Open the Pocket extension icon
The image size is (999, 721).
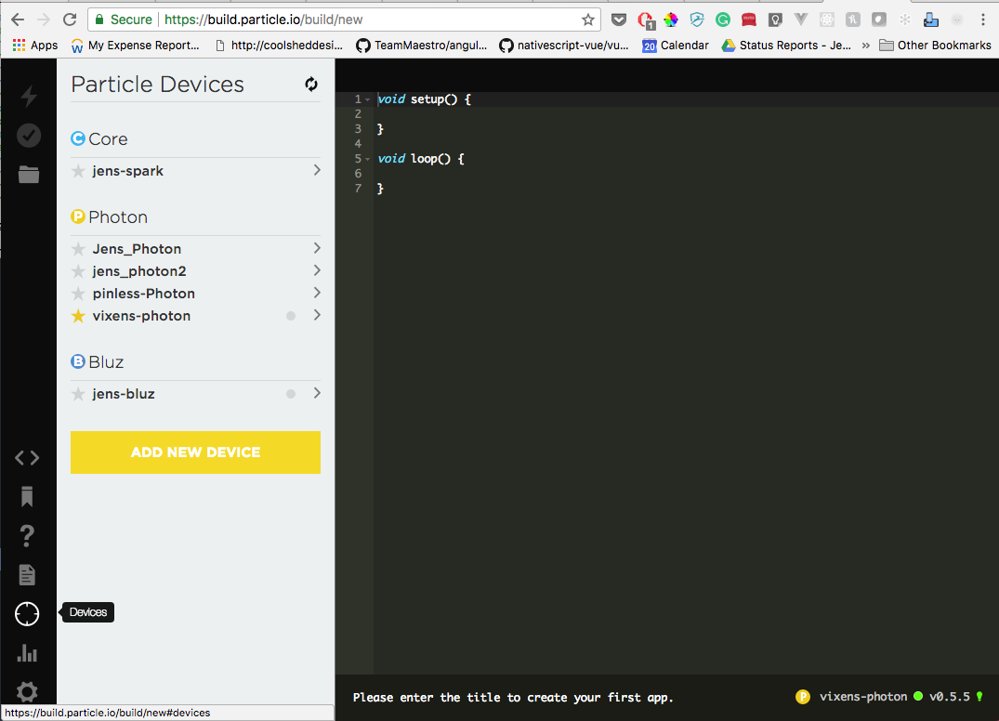pyautogui.click(x=619, y=20)
